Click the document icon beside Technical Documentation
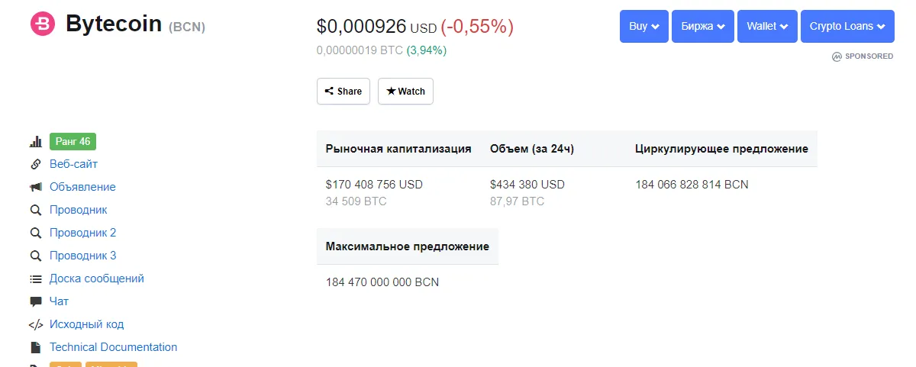The height and width of the screenshot is (367, 916). (x=35, y=347)
